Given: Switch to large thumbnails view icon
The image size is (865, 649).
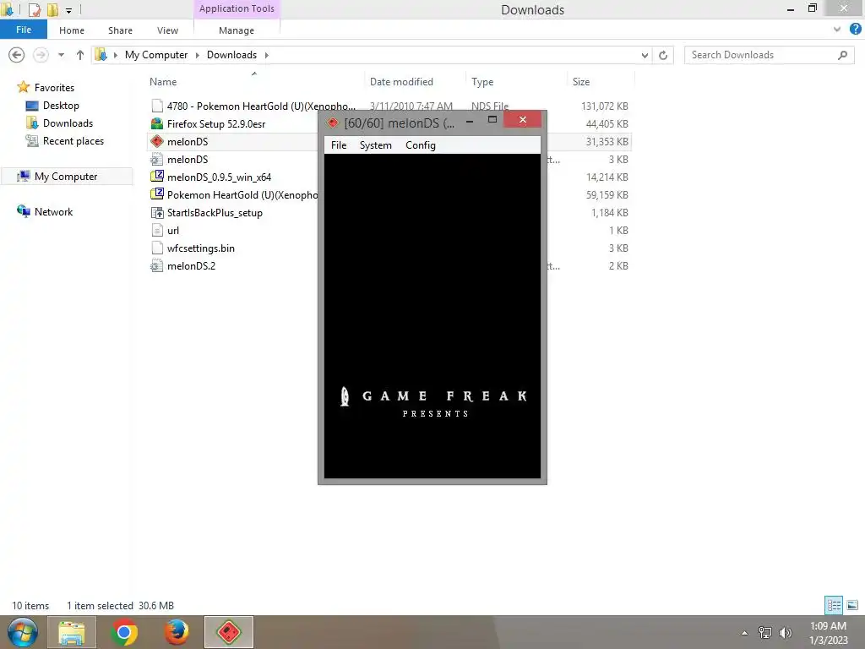Looking at the screenshot, I should pos(852,605).
